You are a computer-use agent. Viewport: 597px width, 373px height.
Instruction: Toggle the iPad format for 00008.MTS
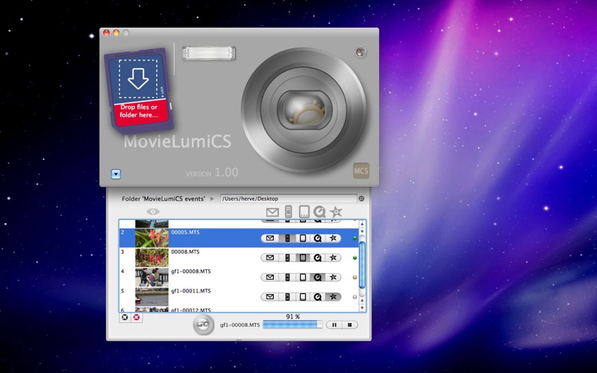[303, 257]
